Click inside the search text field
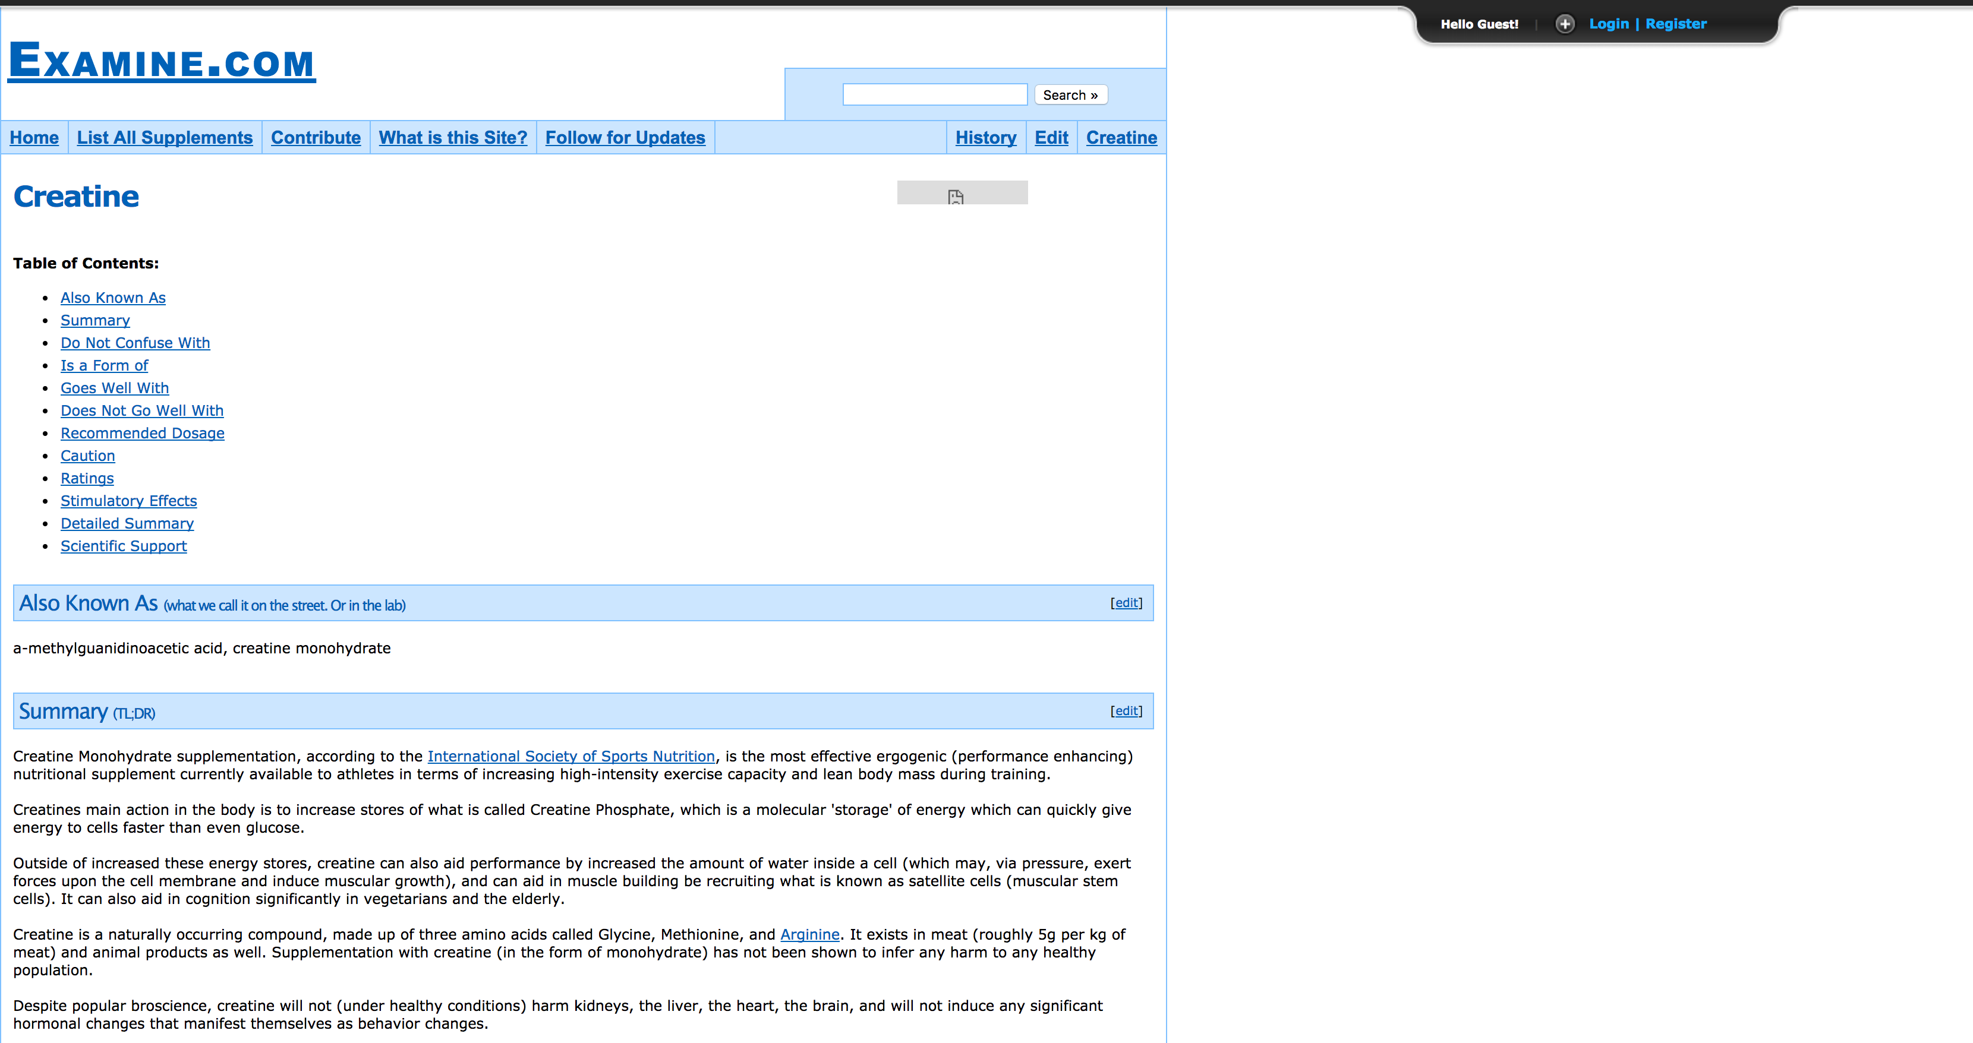This screenshot has width=1973, height=1043. (934, 94)
